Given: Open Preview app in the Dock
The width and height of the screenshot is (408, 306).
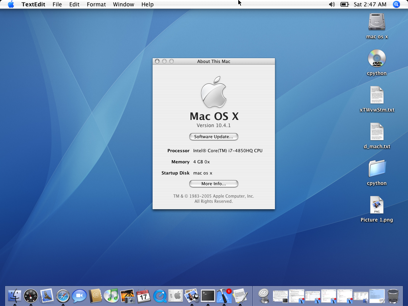Looking at the screenshot, I should tap(192, 296).
